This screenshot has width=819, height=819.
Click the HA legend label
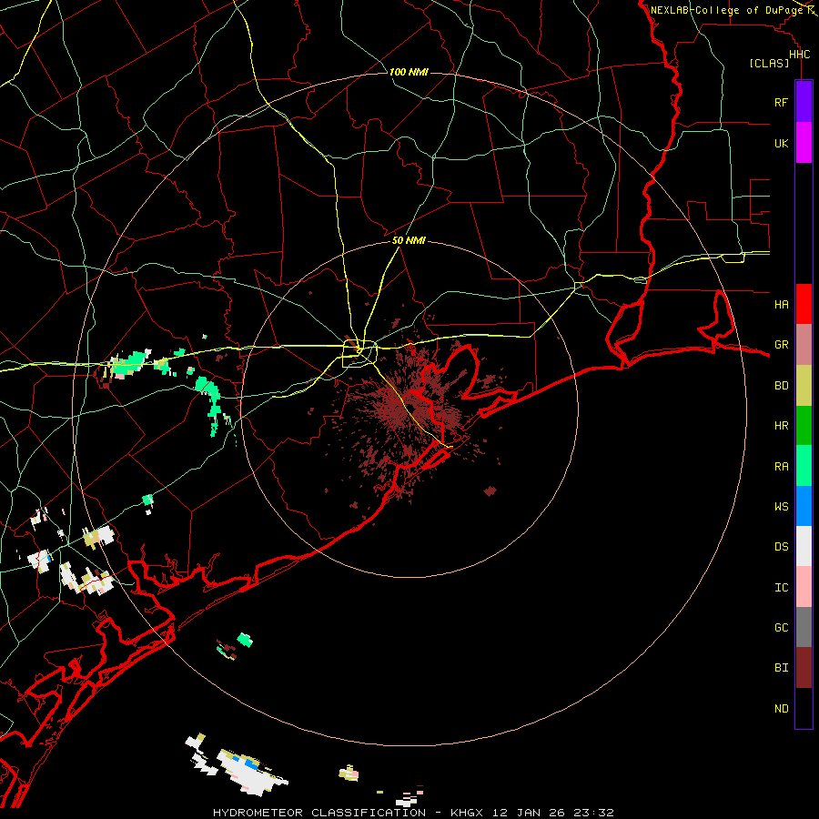coord(781,304)
